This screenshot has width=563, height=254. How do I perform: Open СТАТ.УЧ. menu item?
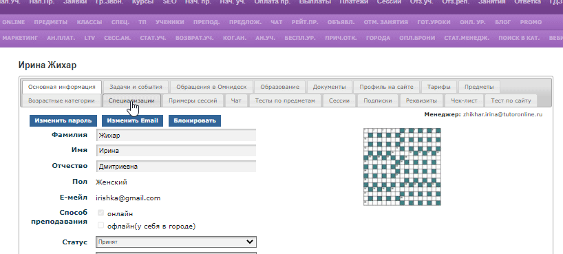[x=153, y=38]
